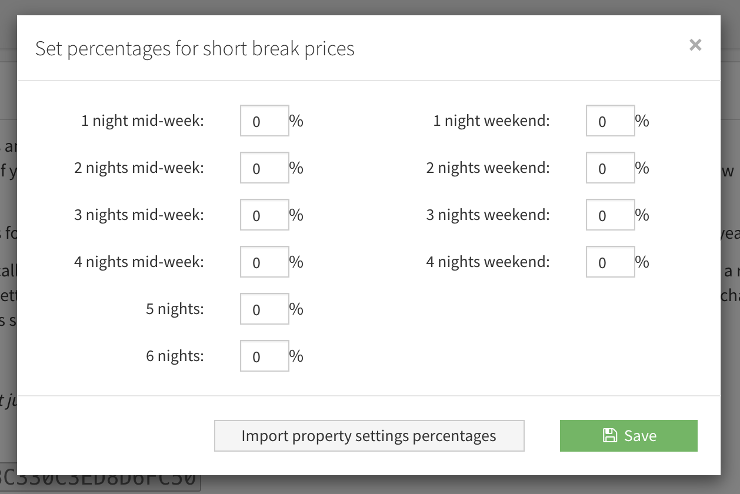Viewport: 740px width, 494px height.
Task: Save the short break percentages
Action: point(628,436)
